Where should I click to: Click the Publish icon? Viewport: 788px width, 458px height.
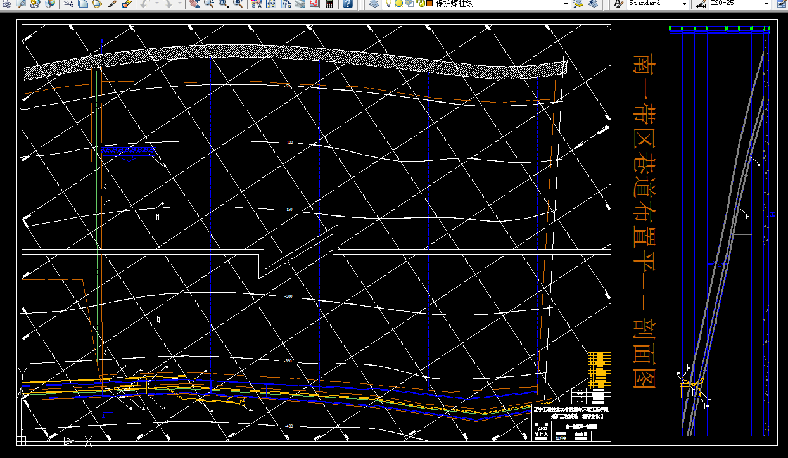[x=35, y=3]
